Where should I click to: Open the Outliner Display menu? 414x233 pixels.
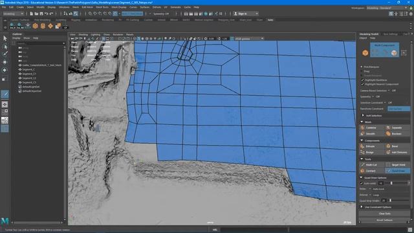tap(16, 38)
